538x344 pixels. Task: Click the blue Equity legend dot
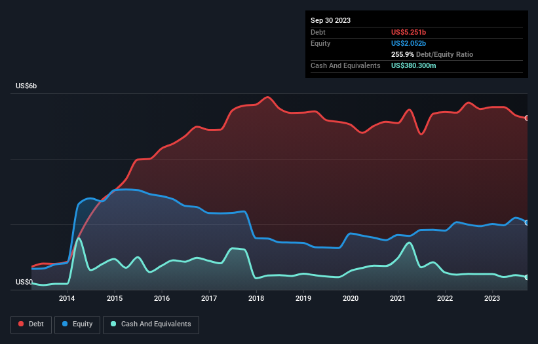pyautogui.click(x=65, y=324)
